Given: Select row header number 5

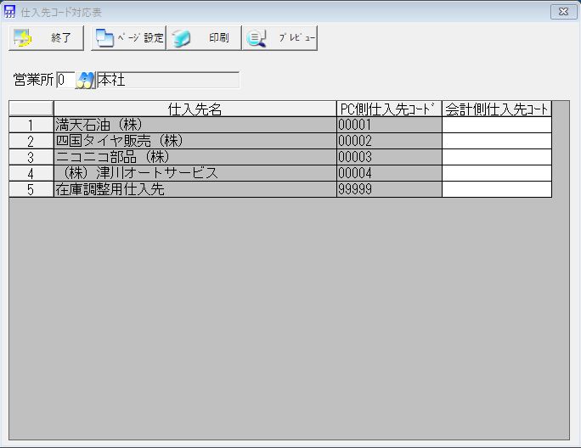Looking at the screenshot, I should (31, 189).
